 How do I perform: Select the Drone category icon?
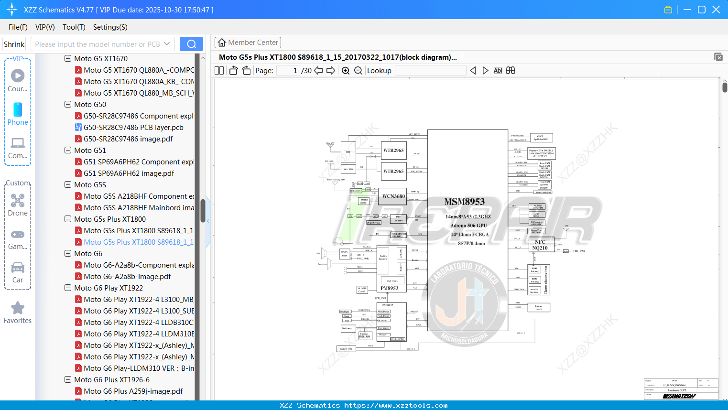[18, 205]
